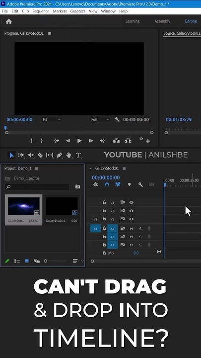Select the Hand tool
This screenshot has height=358, width=201.
point(69,155)
